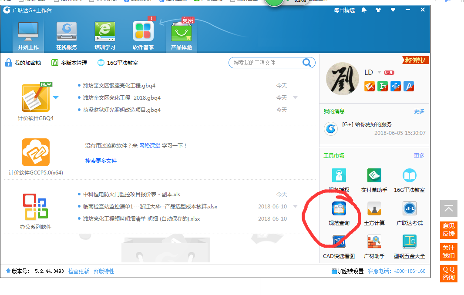This screenshot has height=295, width=464.
Task: Open the 开始工作 tab
Action: (x=28, y=36)
